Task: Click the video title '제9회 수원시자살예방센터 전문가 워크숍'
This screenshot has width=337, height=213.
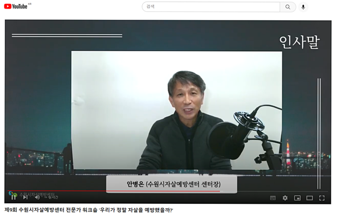Action: [x=89, y=210]
